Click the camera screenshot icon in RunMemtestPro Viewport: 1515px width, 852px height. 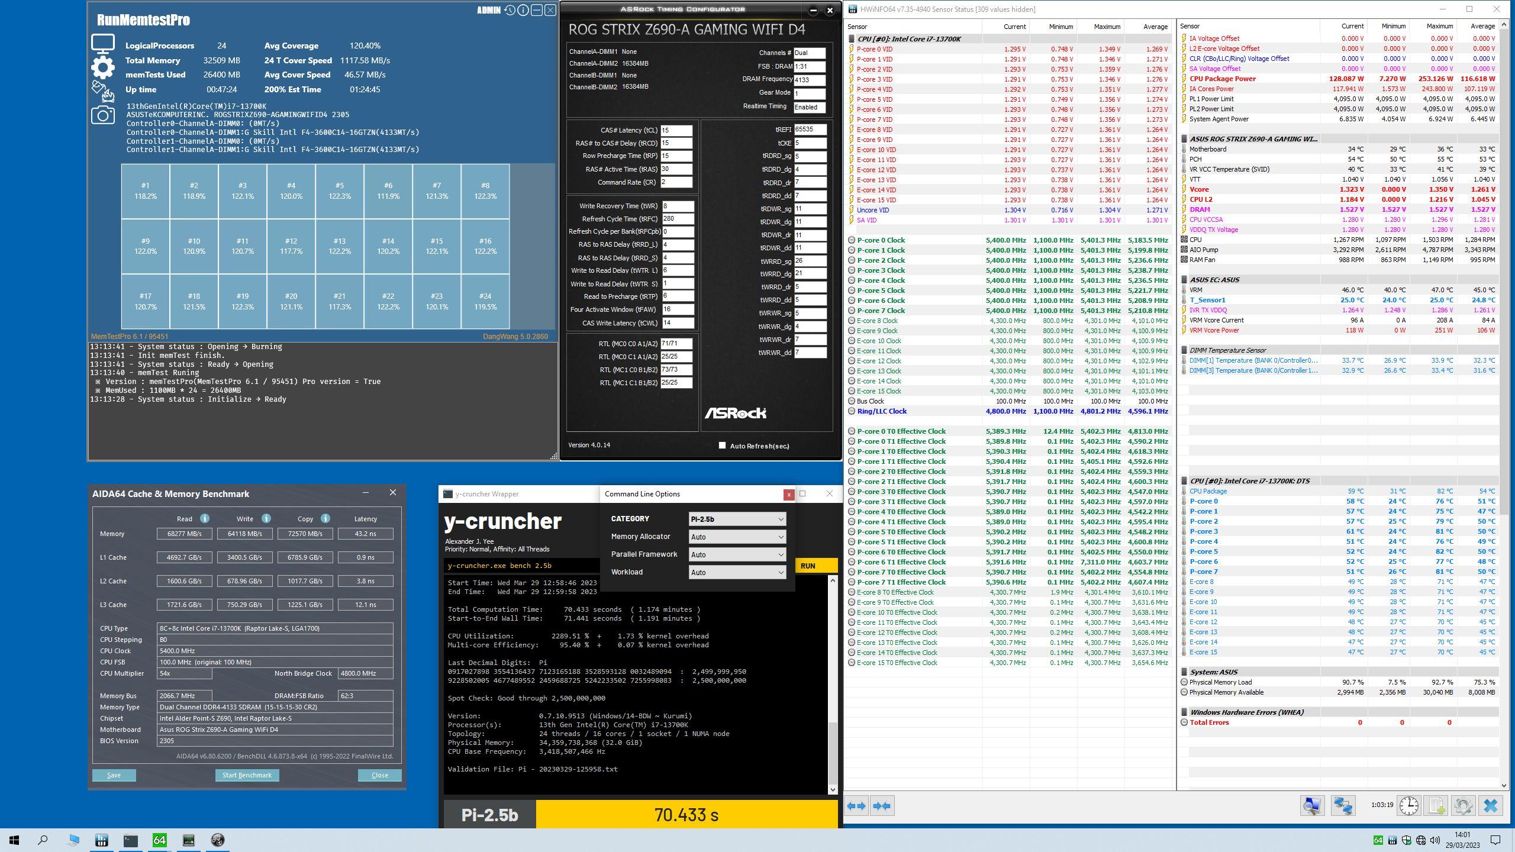click(x=102, y=115)
